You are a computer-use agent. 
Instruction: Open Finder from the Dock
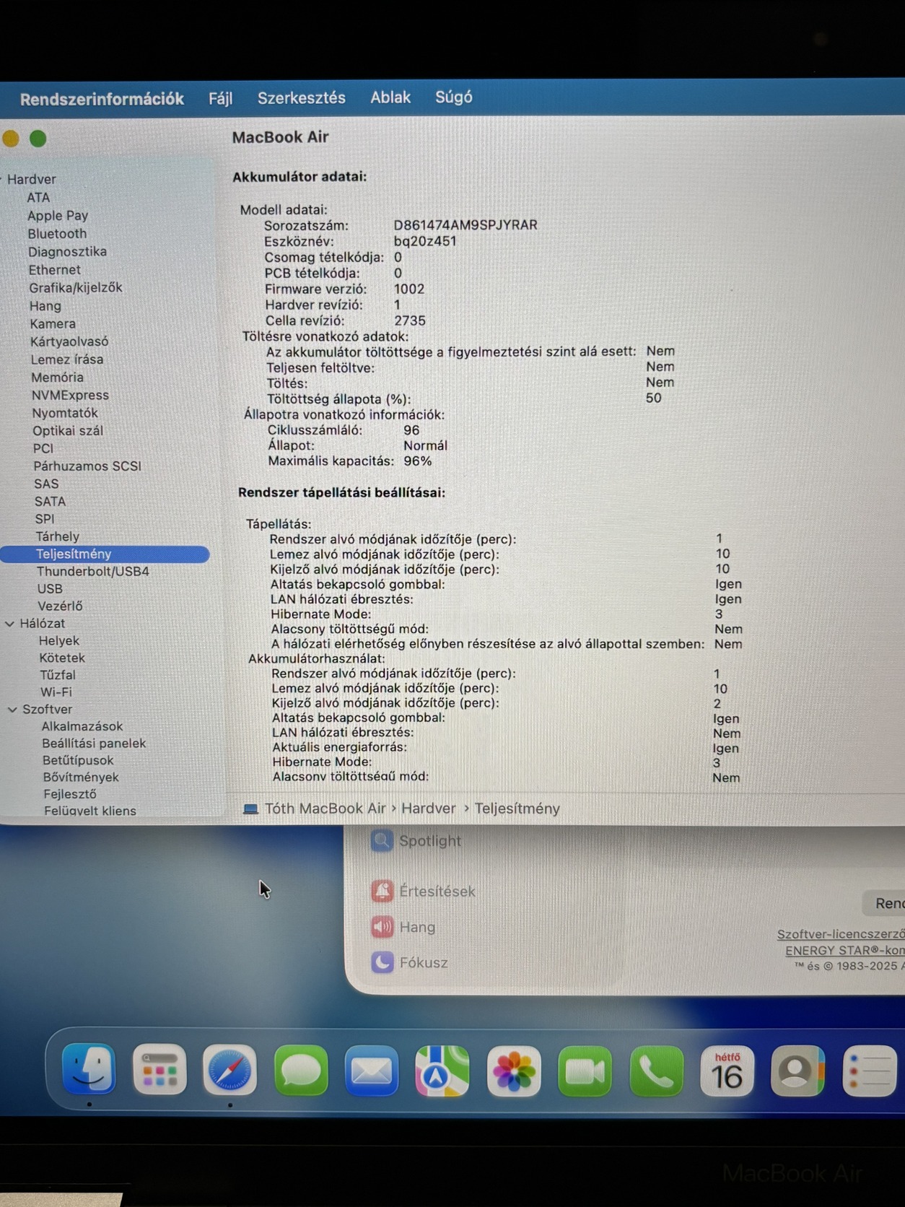click(x=89, y=1069)
